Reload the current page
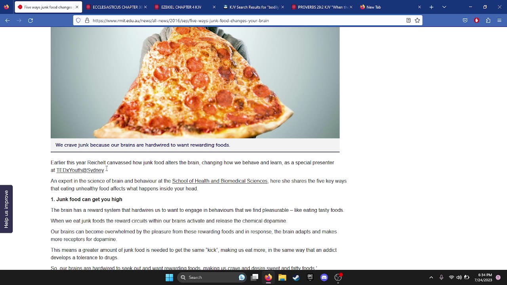This screenshot has height=285, width=507. point(30,20)
